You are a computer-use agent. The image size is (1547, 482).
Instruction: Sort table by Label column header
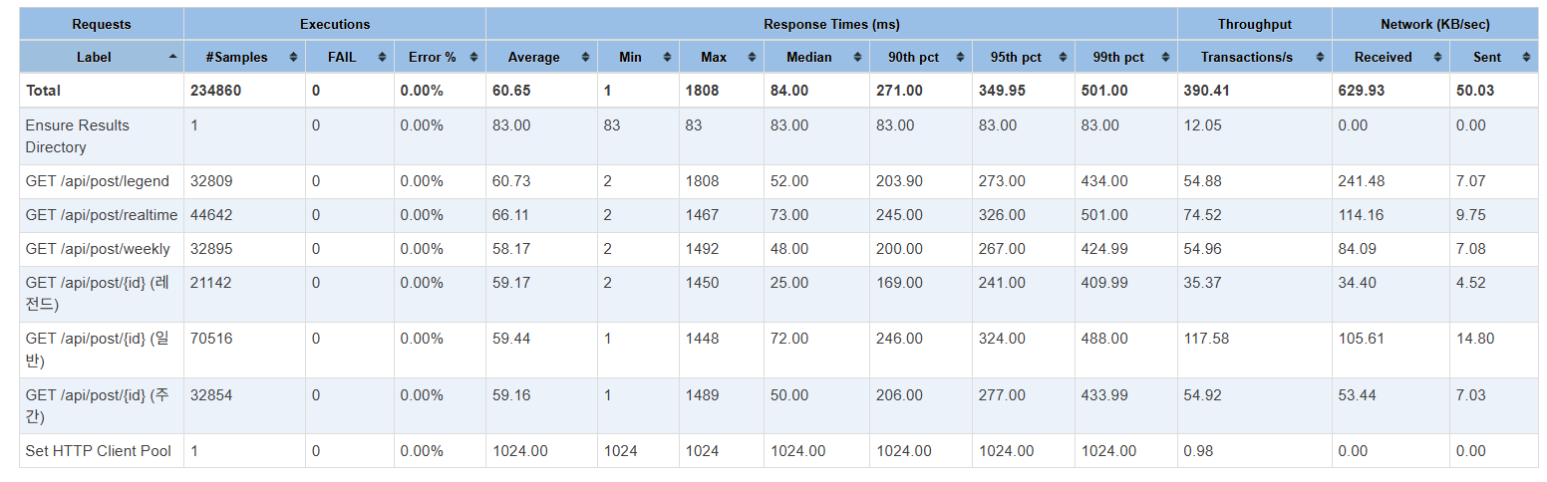click(x=102, y=57)
